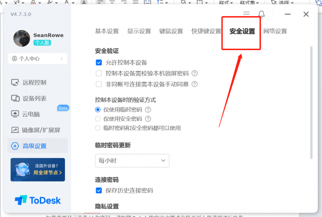This screenshot has width=322, height=217.
Task: Open the hamburger menu icon beside the bell
Action: click(246, 14)
